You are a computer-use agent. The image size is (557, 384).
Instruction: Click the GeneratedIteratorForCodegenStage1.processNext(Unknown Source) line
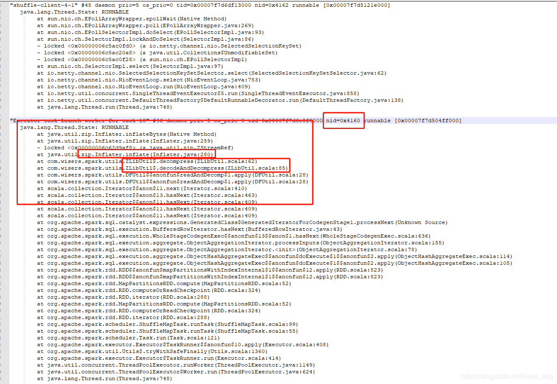pyautogui.click(x=242, y=222)
